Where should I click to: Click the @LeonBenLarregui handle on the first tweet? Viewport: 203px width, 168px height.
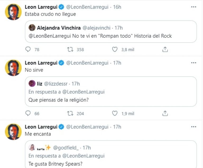[x=87, y=7]
